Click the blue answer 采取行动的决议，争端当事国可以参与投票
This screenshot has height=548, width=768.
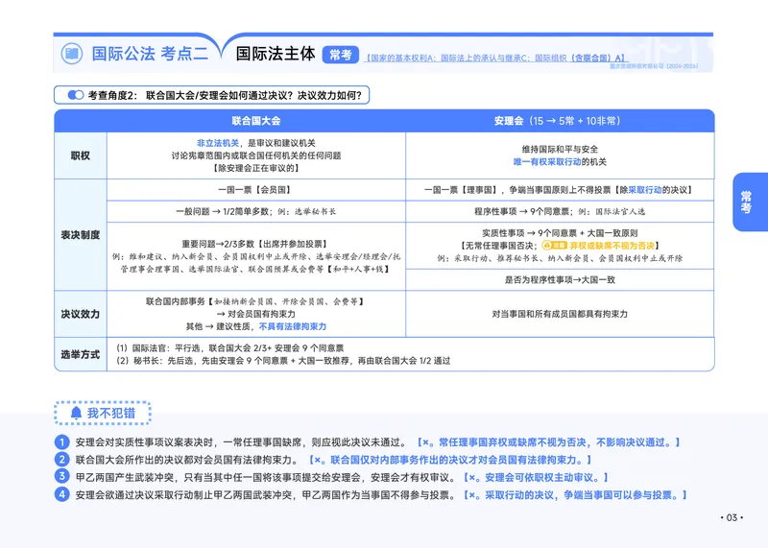pyautogui.click(x=575, y=495)
